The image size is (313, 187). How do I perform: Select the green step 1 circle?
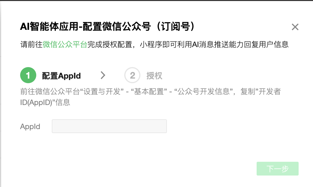28,75
